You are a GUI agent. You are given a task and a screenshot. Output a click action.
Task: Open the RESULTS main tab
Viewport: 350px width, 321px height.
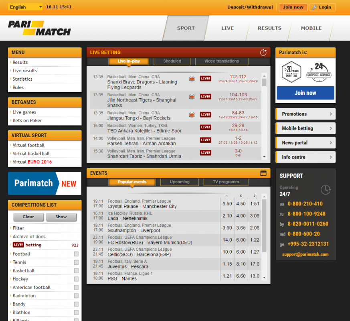coord(269,28)
